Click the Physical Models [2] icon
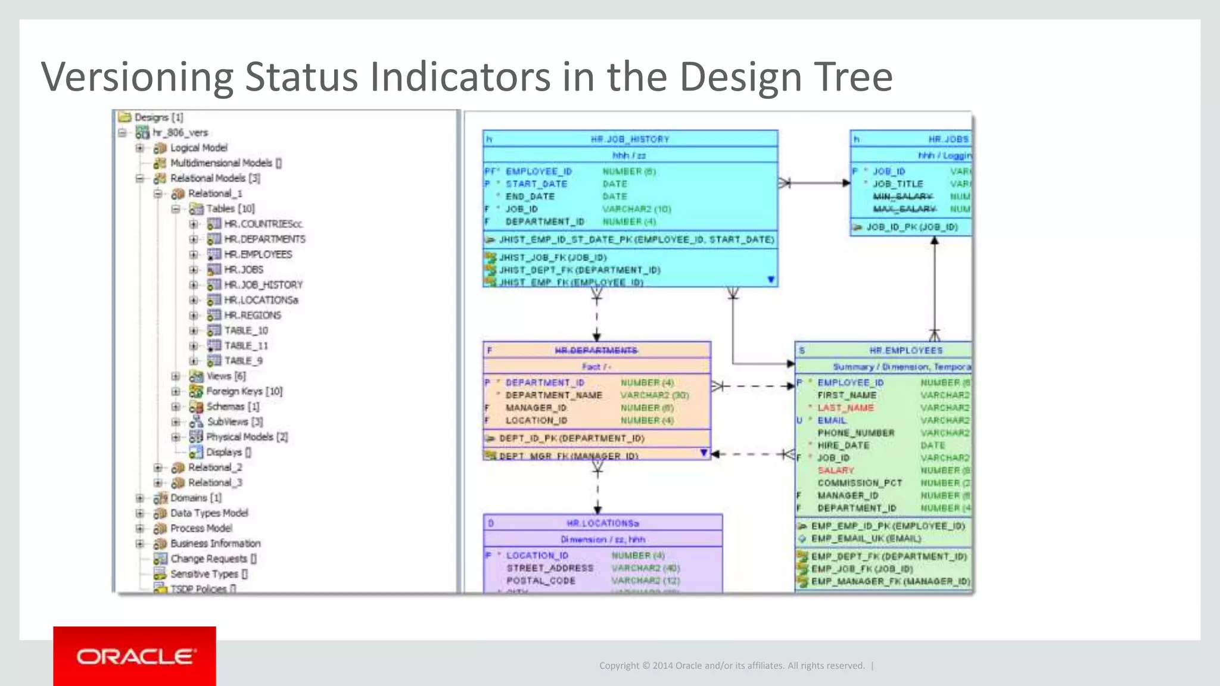1220x686 pixels. click(x=196, y=437)
